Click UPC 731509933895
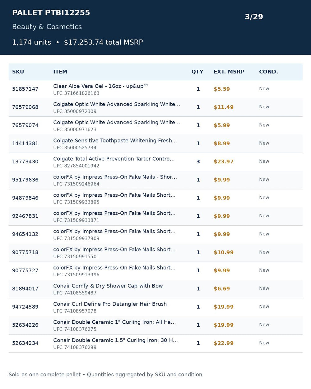 [76, 202]
